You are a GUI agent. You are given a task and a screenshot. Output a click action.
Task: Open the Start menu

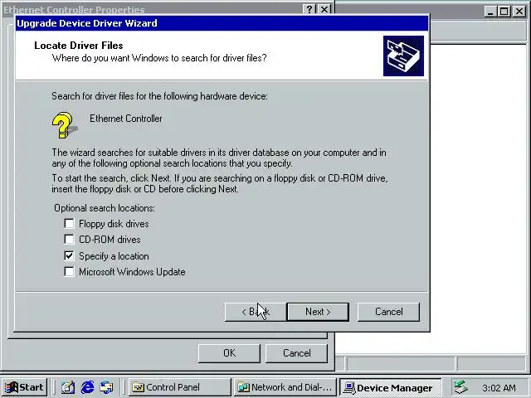[24, 387]
